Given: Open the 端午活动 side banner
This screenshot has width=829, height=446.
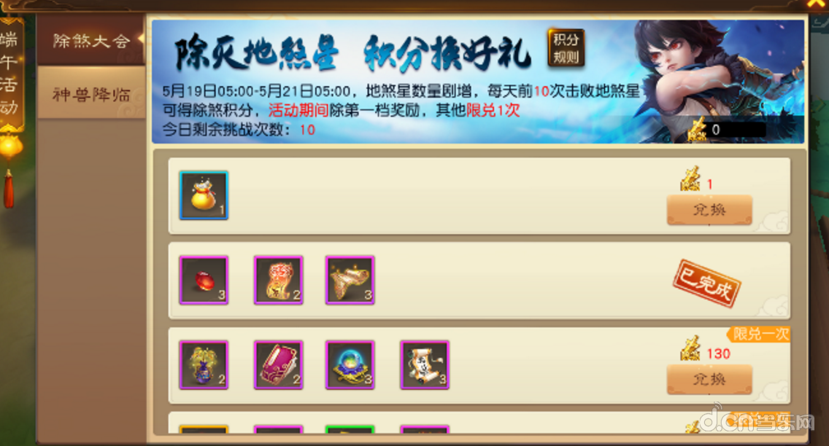Looking at the screenshot, I should click(x=10, y=74).
